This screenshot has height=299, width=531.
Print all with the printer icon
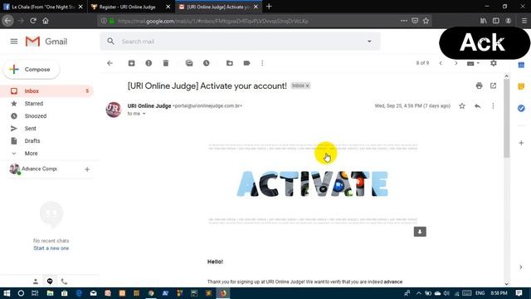pos(479,86)
